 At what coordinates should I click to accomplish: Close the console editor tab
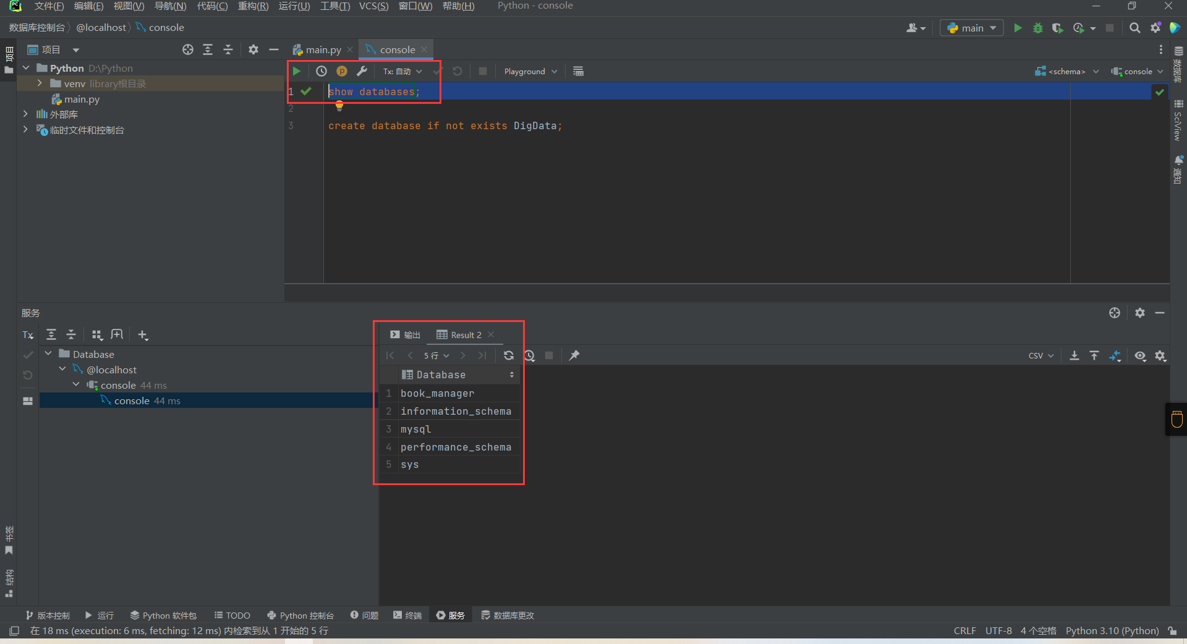(424, 49)
